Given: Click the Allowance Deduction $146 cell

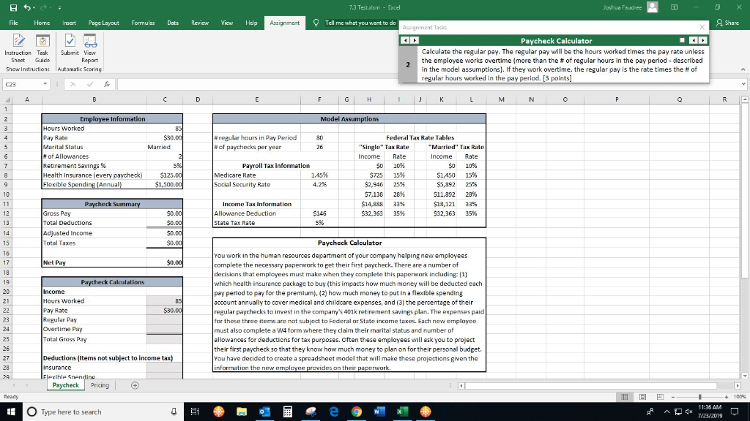Looking at the screenshot, I should (319, 213).
